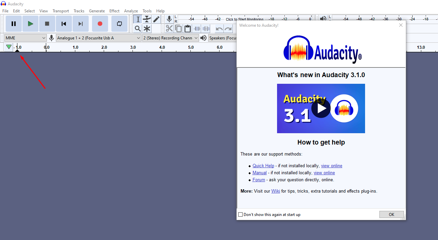Open the Transport menu

61,11
